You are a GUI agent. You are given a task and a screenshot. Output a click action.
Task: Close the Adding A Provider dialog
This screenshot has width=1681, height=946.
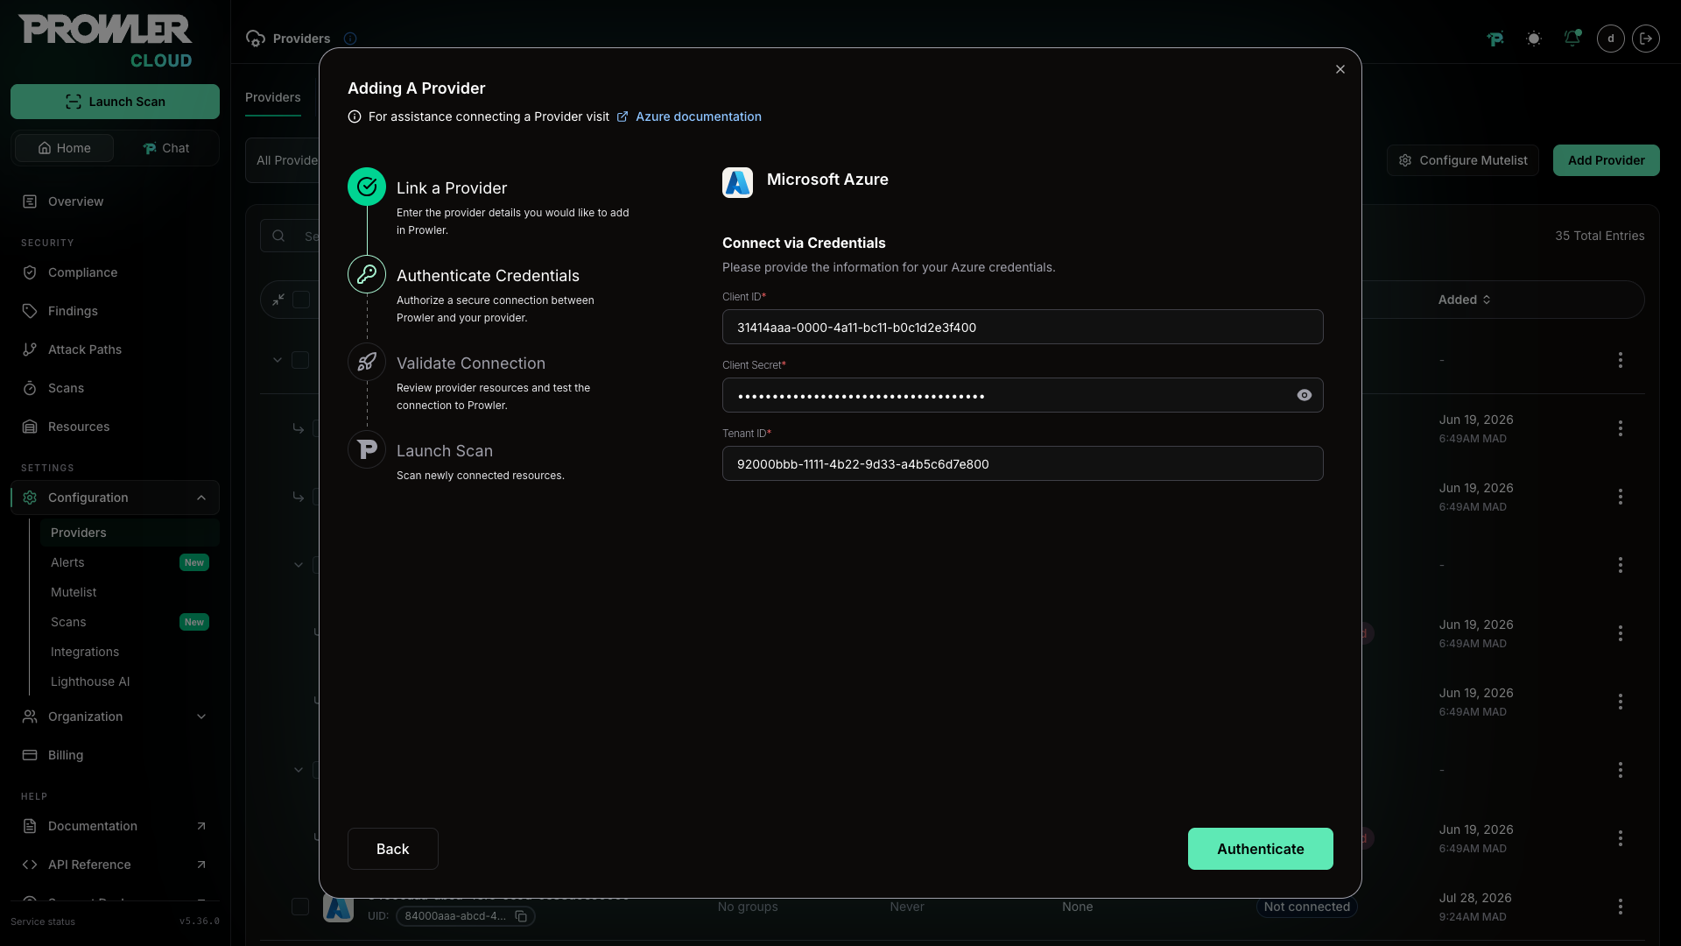pos(1340,69)
